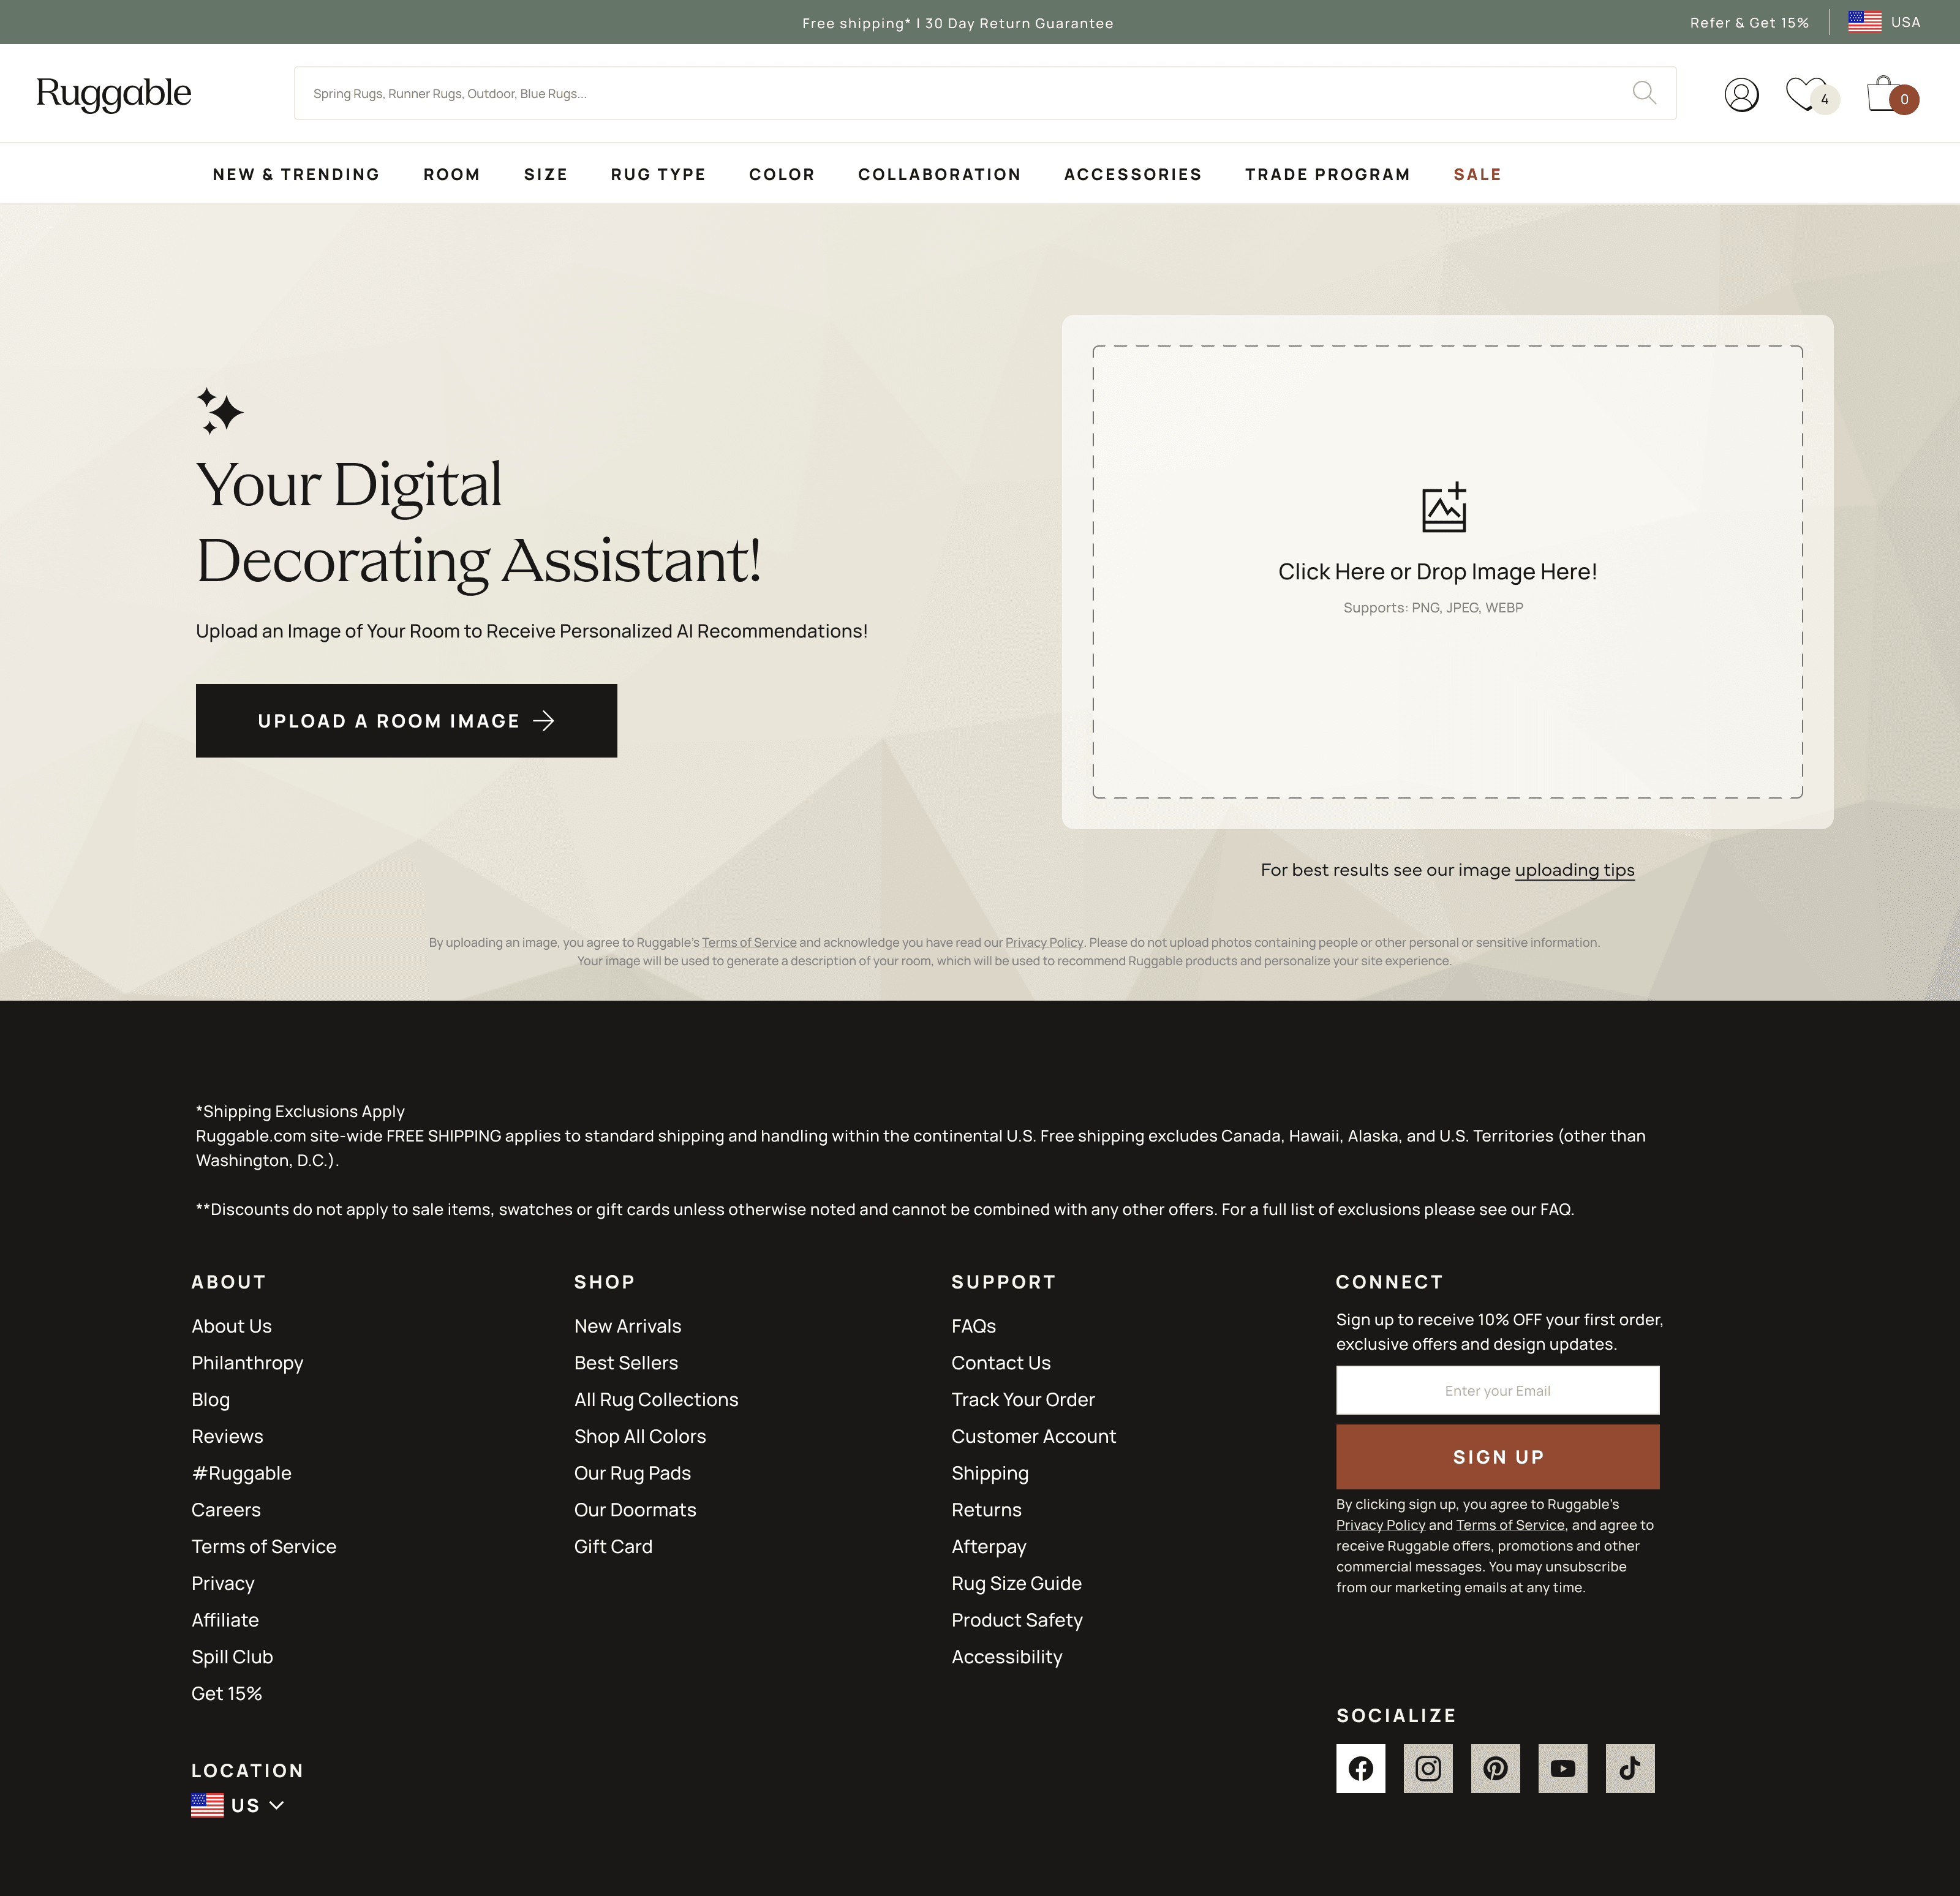1960x1896 pixels.
Task: Open the Rug Type menu
Action: tap(658, 174)
